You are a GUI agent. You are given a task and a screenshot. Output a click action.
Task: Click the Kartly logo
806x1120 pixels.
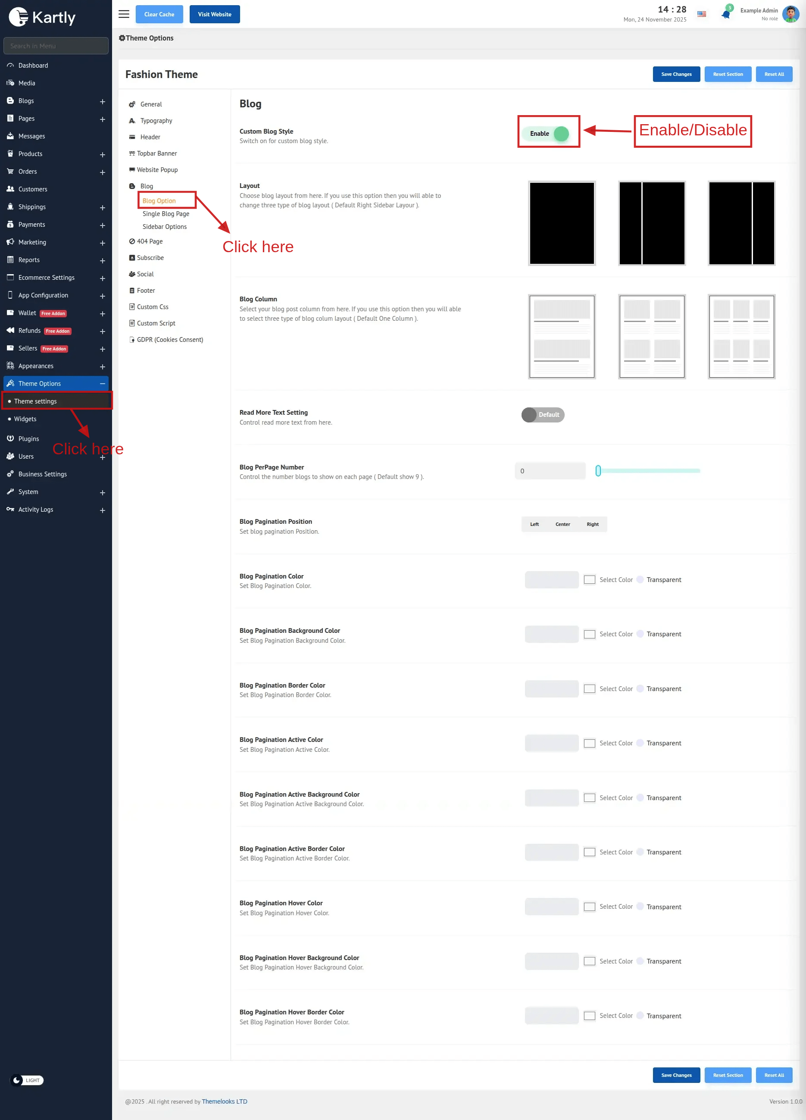(x=43, y=17)
